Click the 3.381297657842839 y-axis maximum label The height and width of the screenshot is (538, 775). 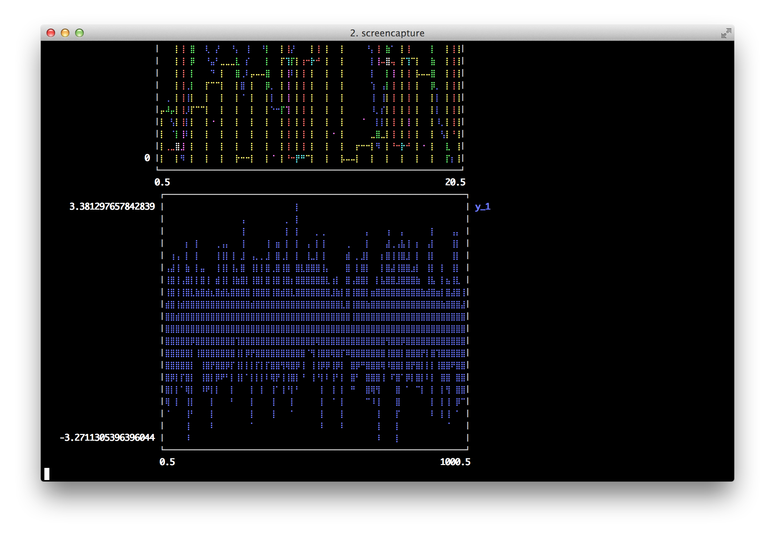pyautogui.click(x=112, y=207)
